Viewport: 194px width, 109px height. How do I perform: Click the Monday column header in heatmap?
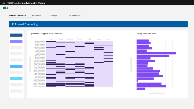51,39
